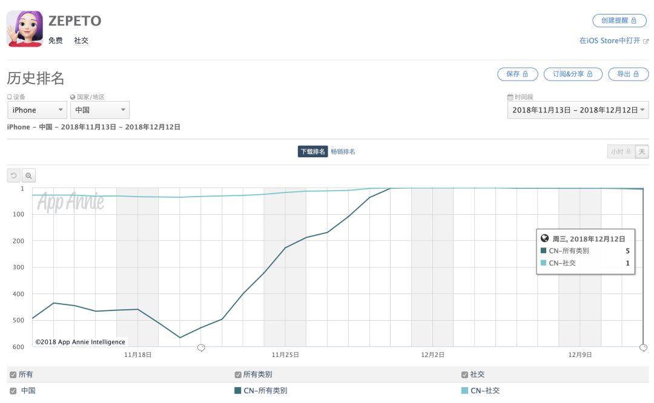Click the comment bubble marker near 11月21日
The image size is (654, 403).
coord(201,347)
